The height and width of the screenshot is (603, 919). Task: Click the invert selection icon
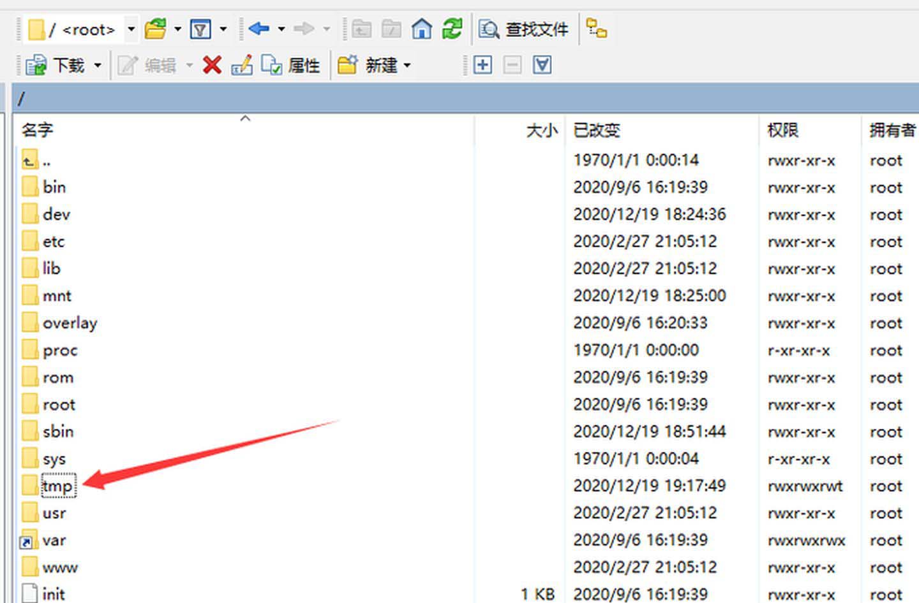coord(542,65)
